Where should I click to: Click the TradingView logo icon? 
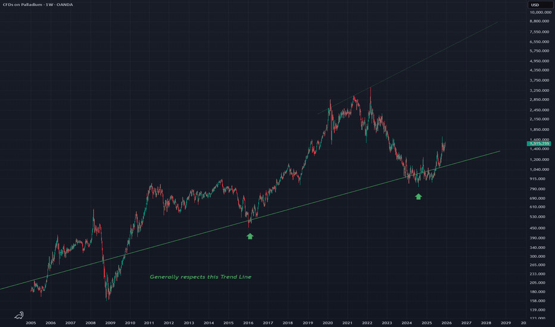click(20, 316)
